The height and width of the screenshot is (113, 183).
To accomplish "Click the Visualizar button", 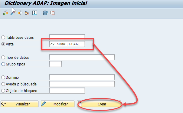I will coord(19,104).
